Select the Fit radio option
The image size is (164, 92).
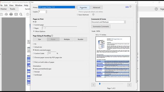tap(34, 44)
